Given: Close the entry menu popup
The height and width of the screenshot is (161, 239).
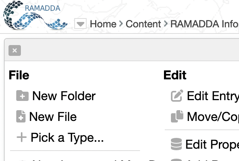Looking at the screenshot, I should point(14,50).
